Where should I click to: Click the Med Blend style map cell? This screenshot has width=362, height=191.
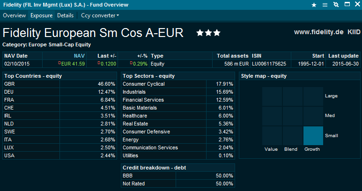(293, 116)
